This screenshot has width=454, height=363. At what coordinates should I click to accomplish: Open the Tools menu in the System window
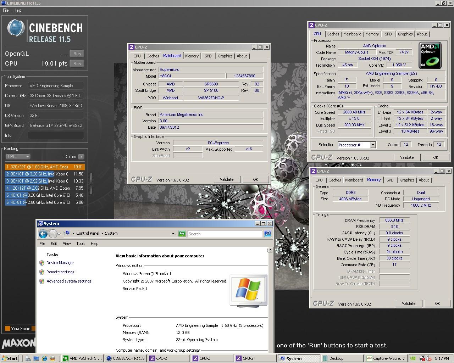81,244
